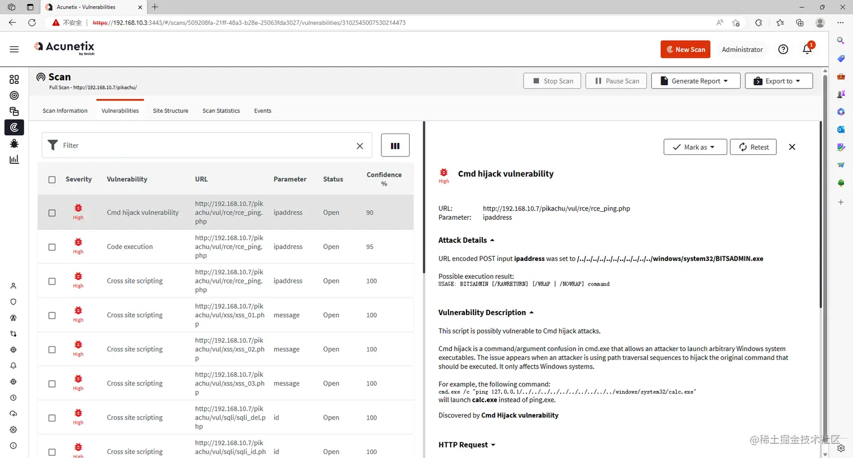This screenshot has height=458, width=853.
Task: Open the Overview dashboard sidebar icon
Action: [x=14, y=79]
